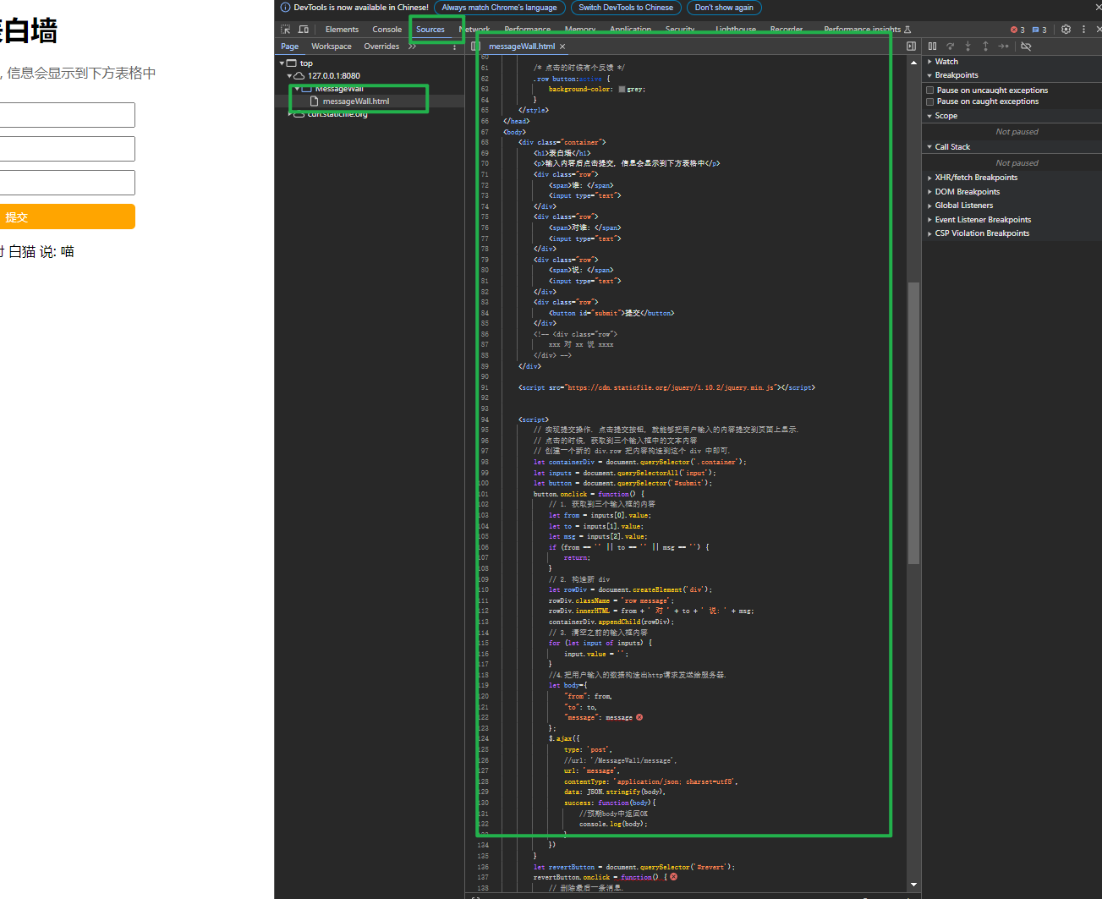Click 'Not paused' text under Scope
This screenshot has width=1102, height=899.
(1017, 132)
